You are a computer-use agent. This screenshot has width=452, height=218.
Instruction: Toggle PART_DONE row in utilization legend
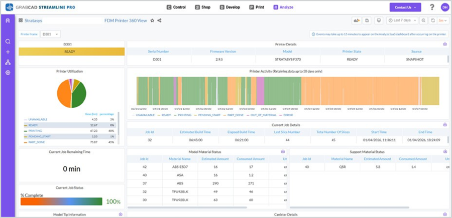(70, 142)
